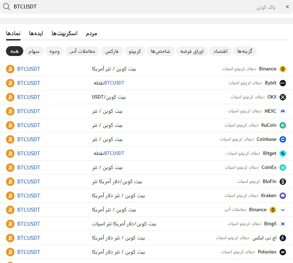Select the شاخص‌ها filter chip

tap(160, 51)
